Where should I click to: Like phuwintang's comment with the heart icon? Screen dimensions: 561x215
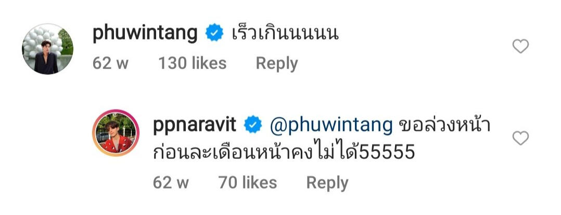pos(520,46)
